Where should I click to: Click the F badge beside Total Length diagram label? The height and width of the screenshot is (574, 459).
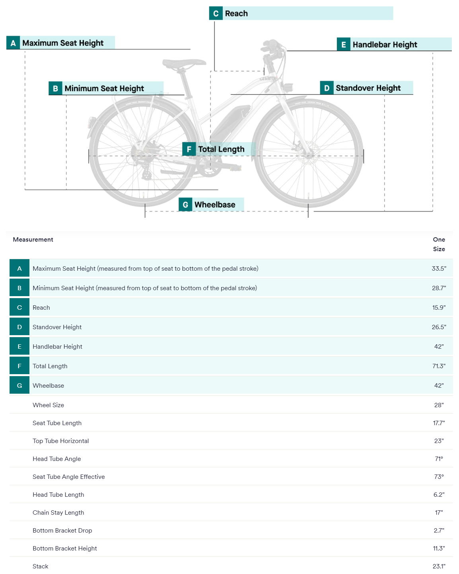point(189,149)
